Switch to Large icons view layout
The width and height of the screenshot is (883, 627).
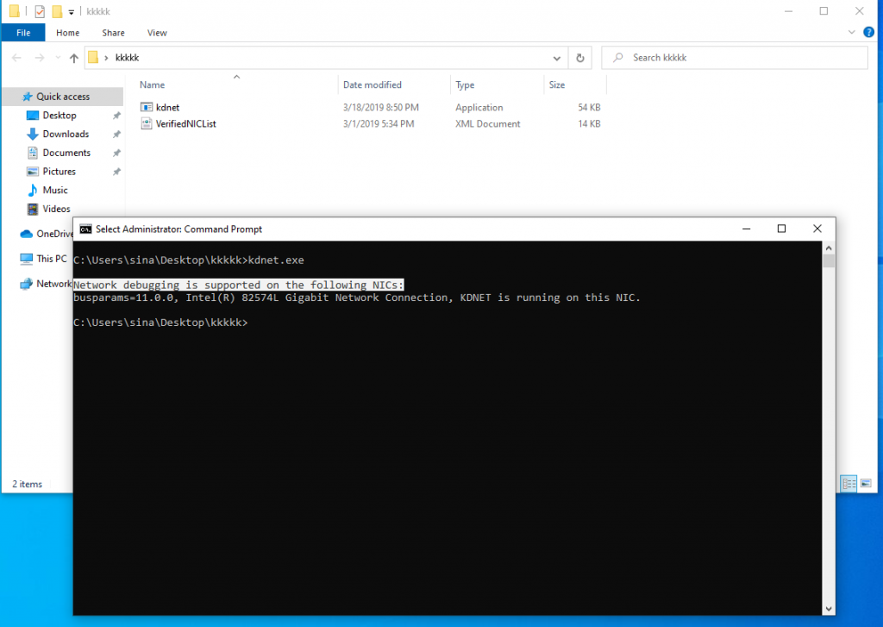coord(866,483)
